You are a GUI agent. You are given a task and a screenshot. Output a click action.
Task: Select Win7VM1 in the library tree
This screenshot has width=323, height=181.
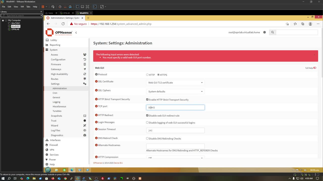pyautogui.click(x=16, y=23)
